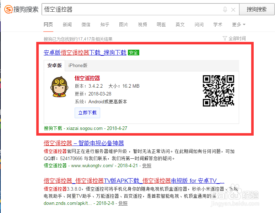
Task: Select the 网页 tab
Action: pyautogui.click(x=48, y=24)
